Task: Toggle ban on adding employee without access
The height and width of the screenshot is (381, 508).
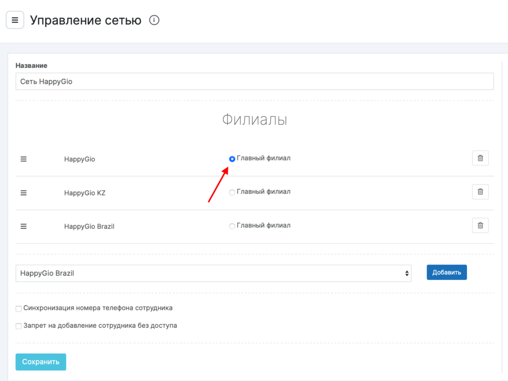Action: tap(19, 326)
